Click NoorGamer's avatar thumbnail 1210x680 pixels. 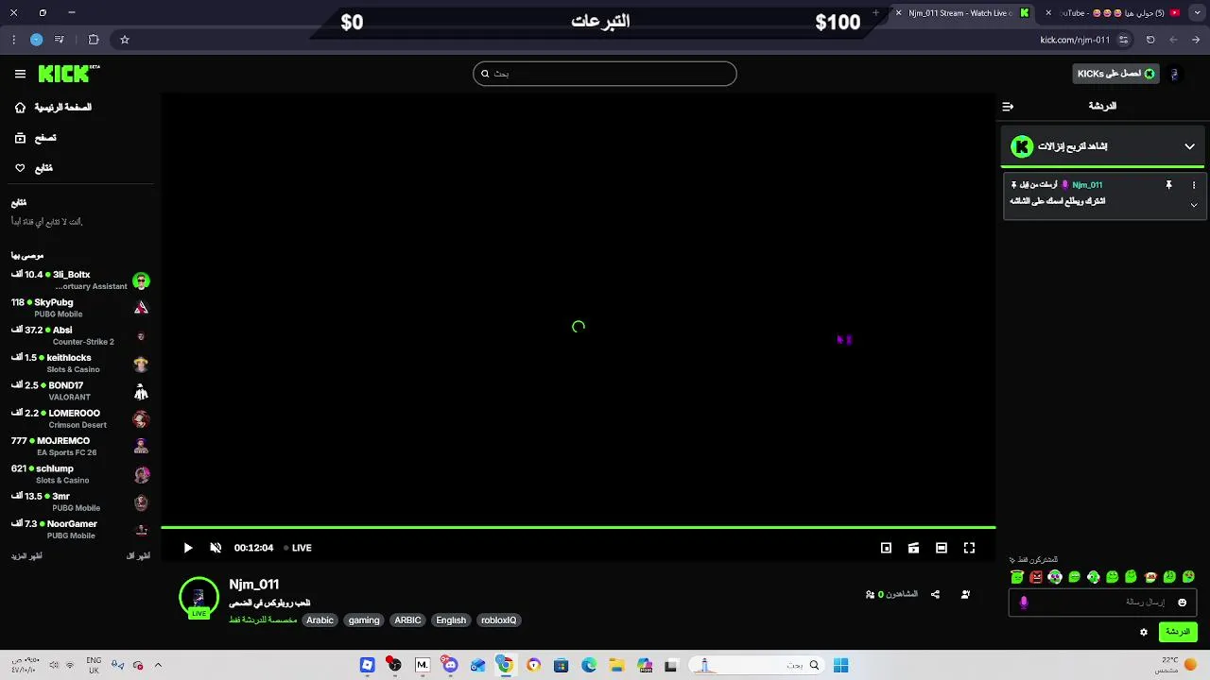pos(141,530)
